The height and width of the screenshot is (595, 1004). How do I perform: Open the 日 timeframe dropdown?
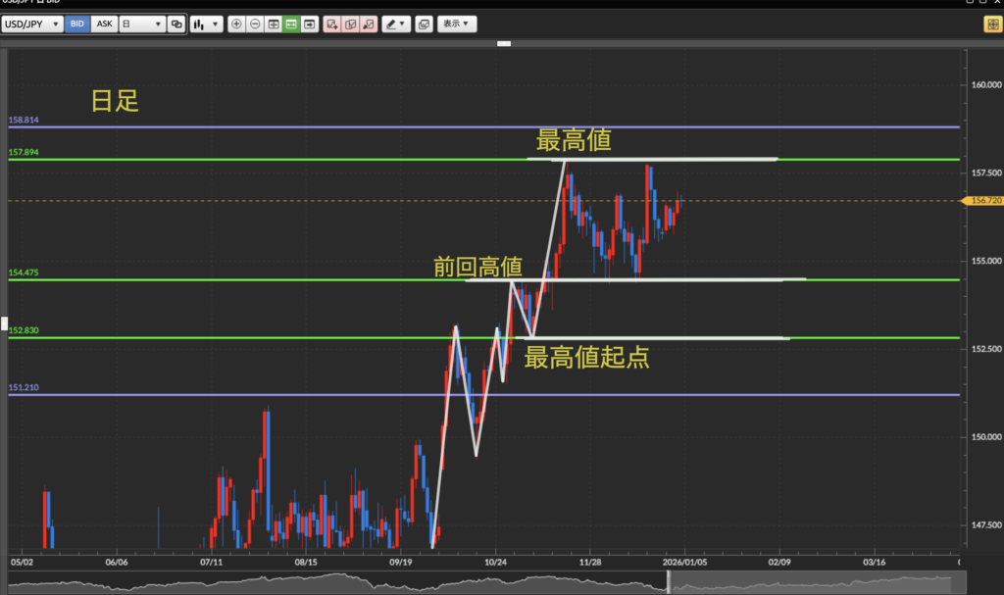click(141, 24)
